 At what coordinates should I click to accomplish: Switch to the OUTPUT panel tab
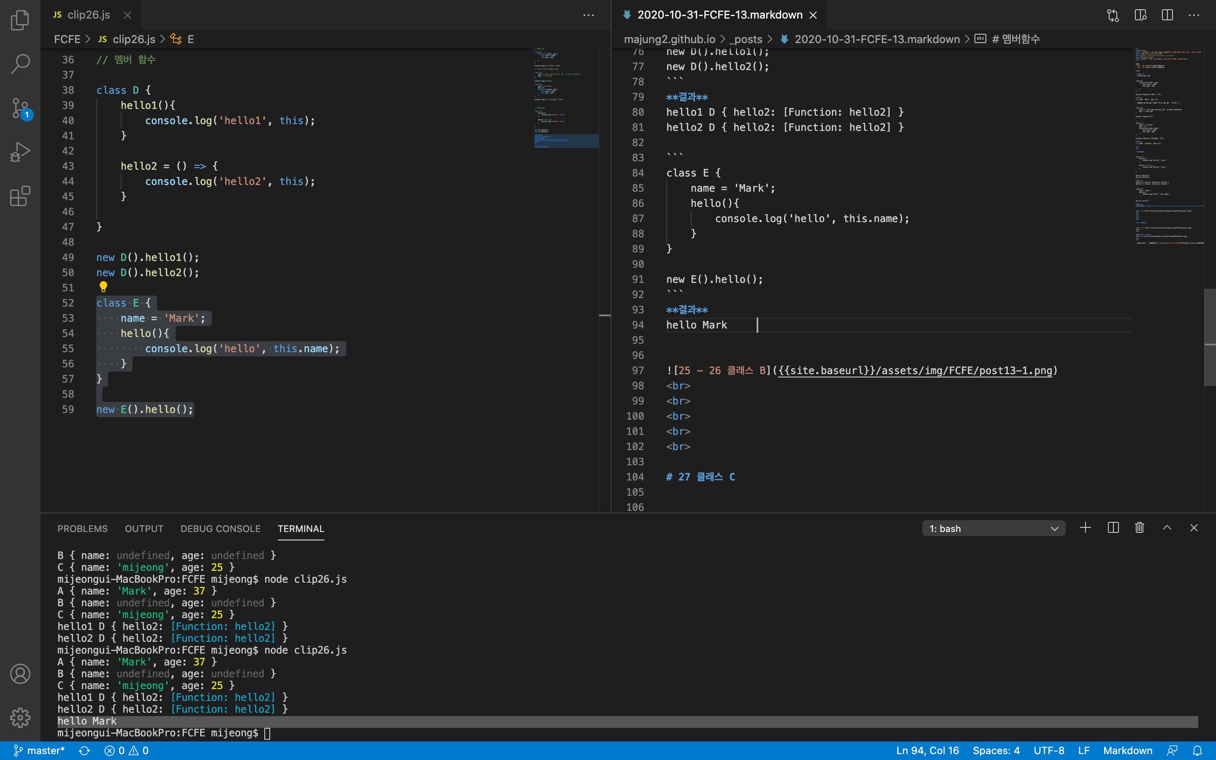pos(144,529)
